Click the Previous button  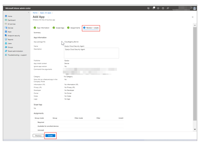pos(38,136)
